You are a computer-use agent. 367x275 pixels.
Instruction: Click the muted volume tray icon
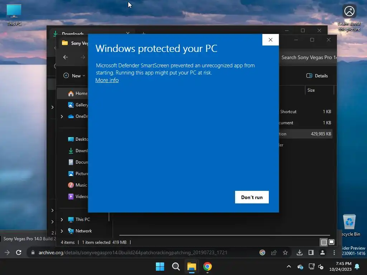pyautogui.click(x=321, y=266)
